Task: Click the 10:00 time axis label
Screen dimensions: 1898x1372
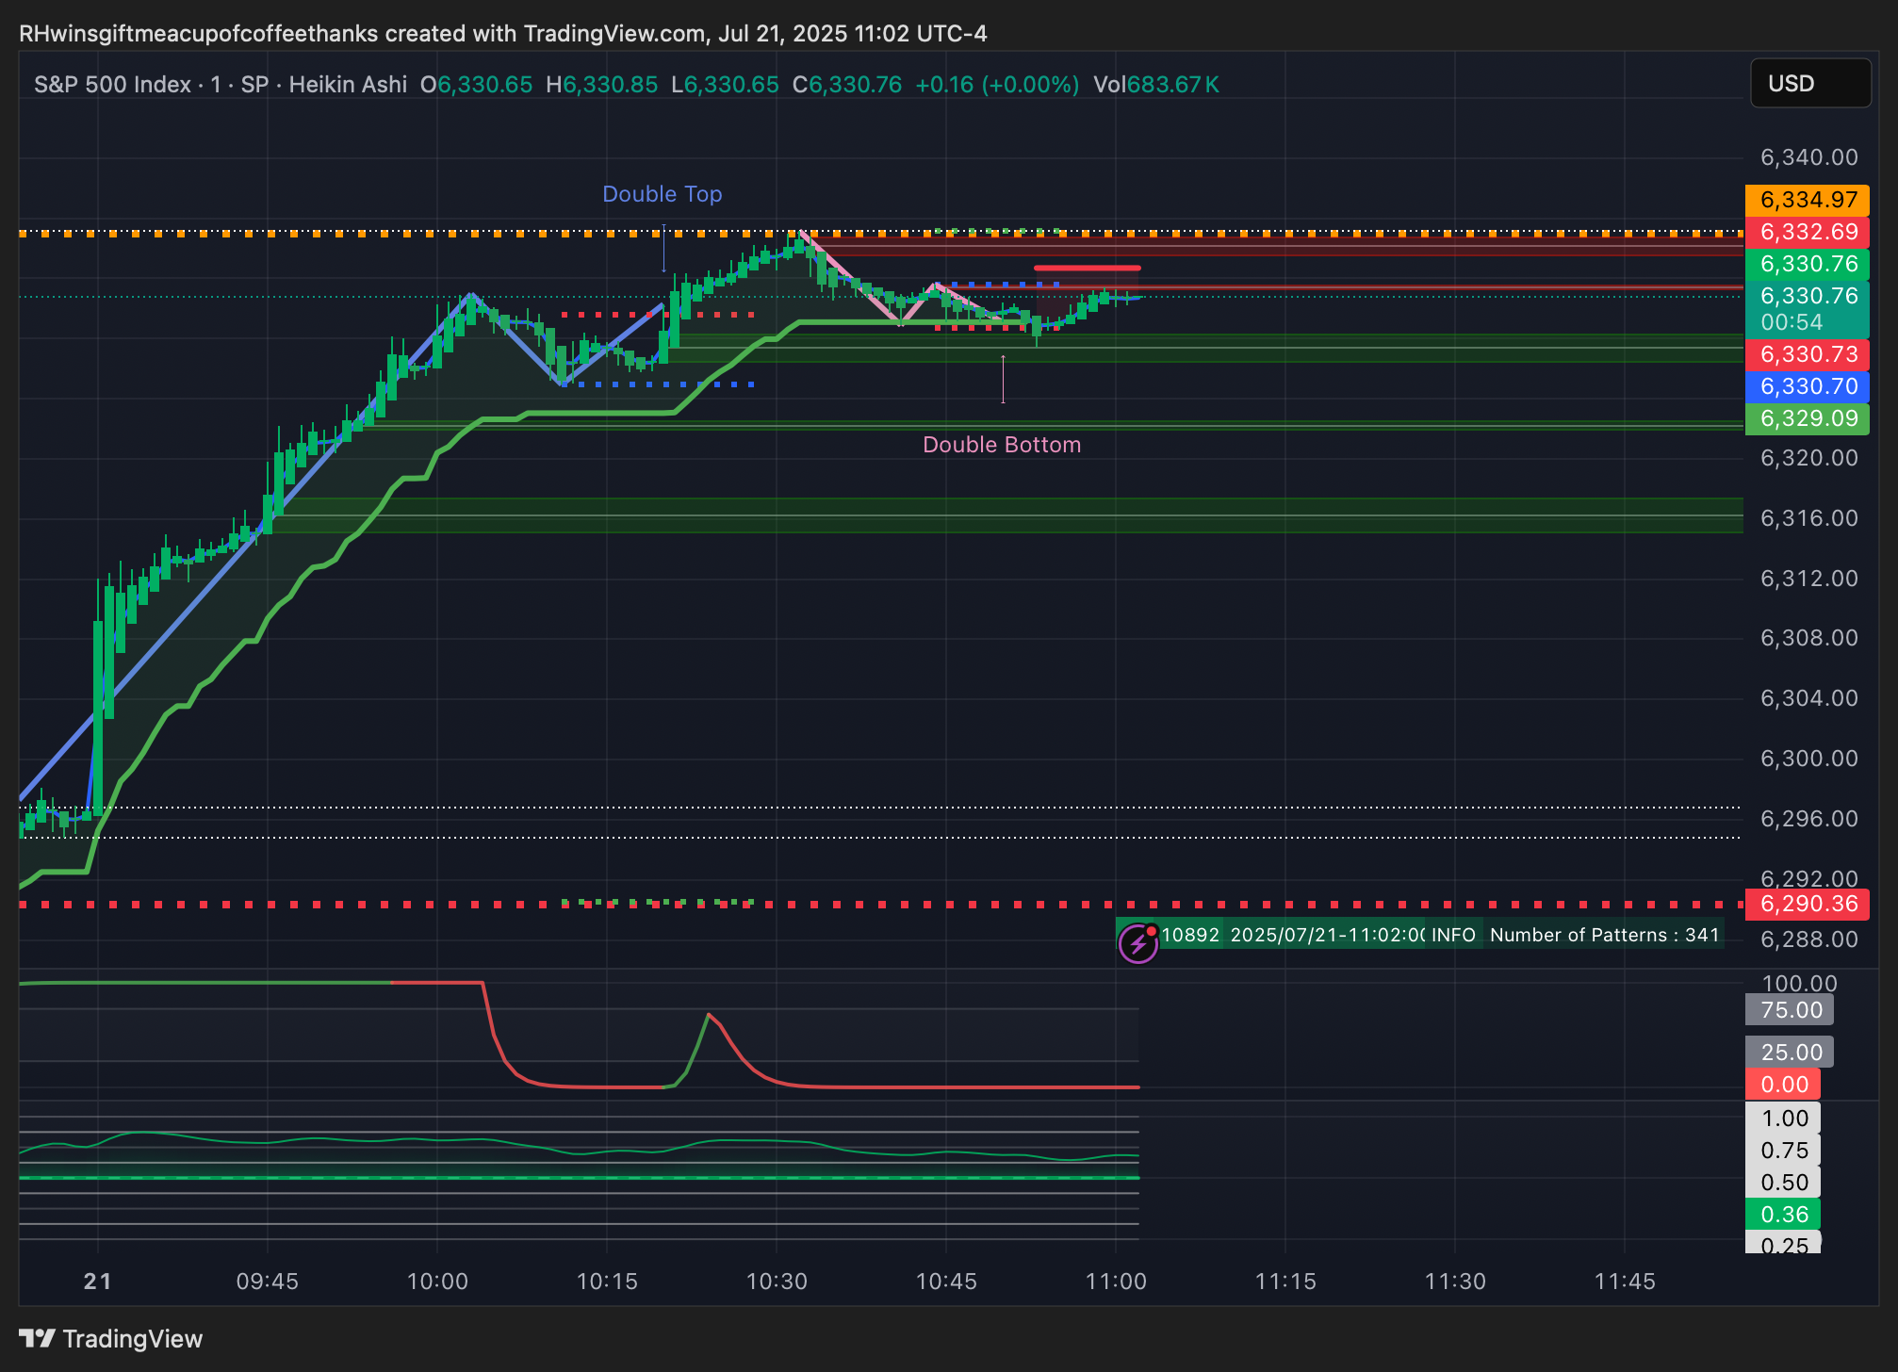Action: [437, 1282]
